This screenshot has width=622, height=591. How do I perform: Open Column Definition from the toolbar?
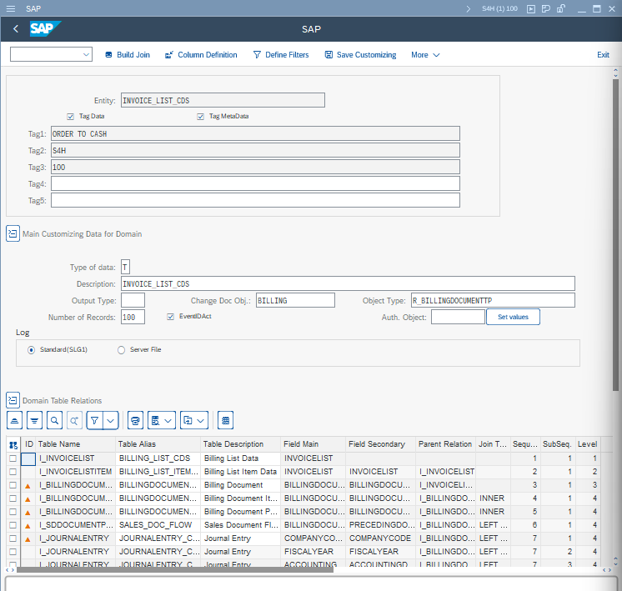pyautogui.click(x=201, y=55)
